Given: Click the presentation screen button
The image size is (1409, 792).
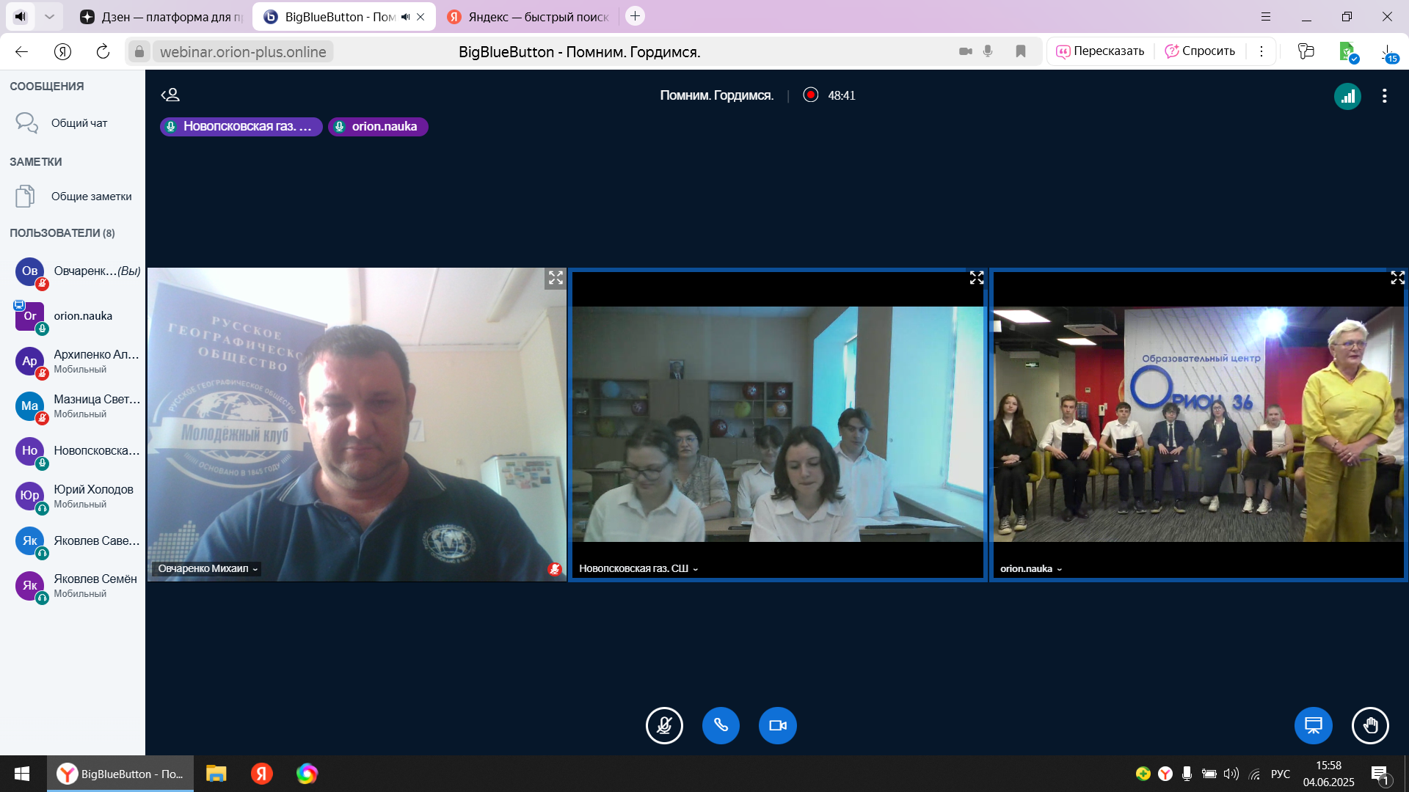Looking at the screenshot, I should [x=1313, y=726].
